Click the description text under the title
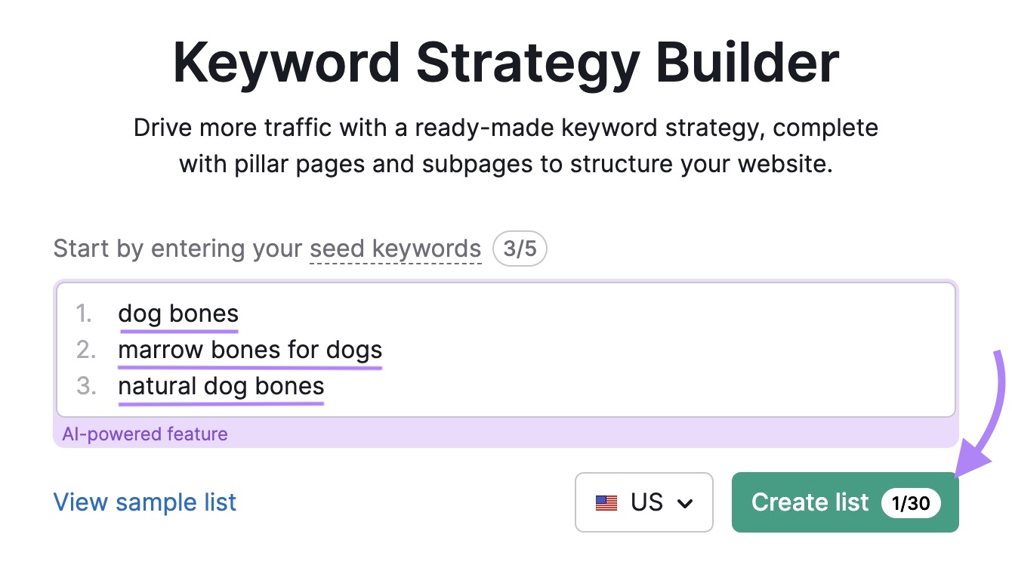Image resolution: width=1012 pixels, height=562 pixels. coord(506,145)
